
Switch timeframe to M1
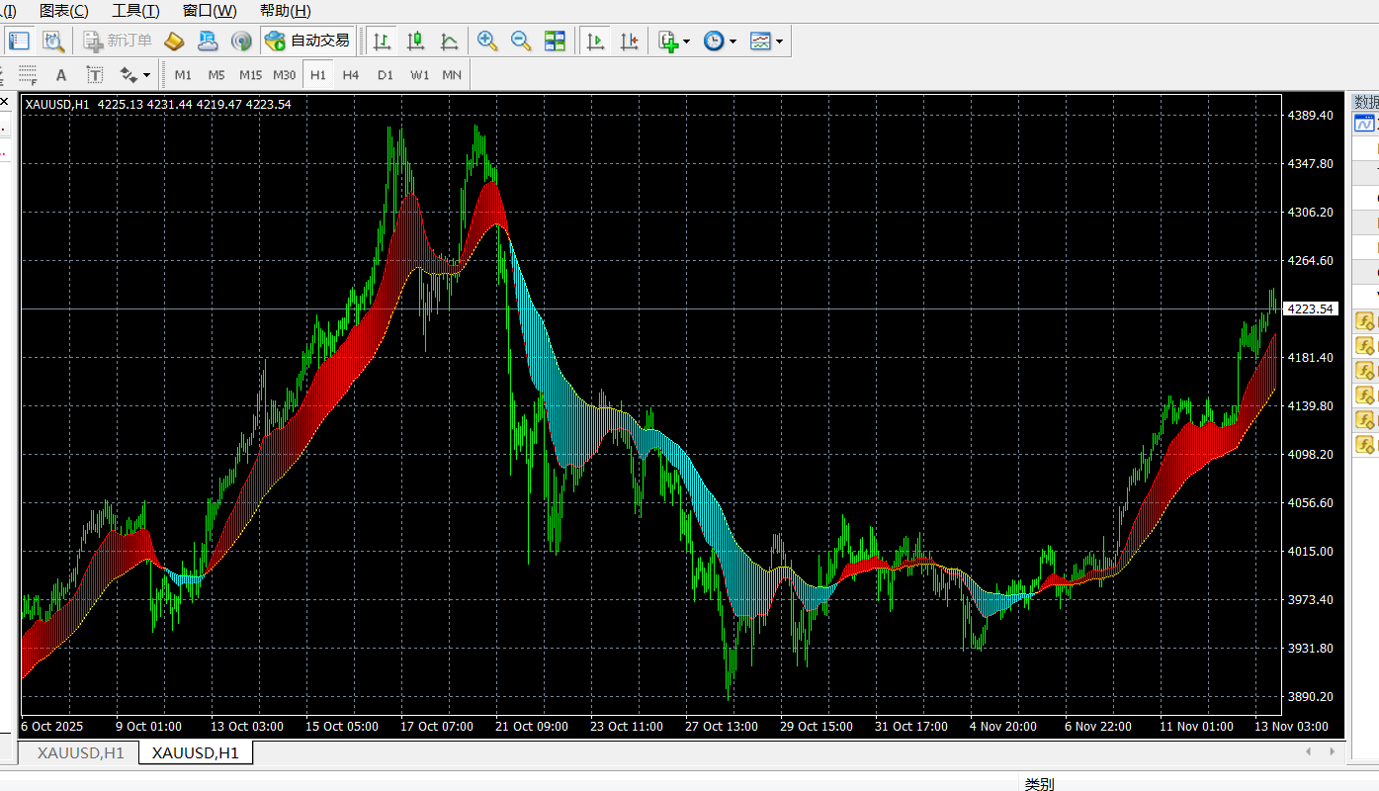click(x=183, y=75)
